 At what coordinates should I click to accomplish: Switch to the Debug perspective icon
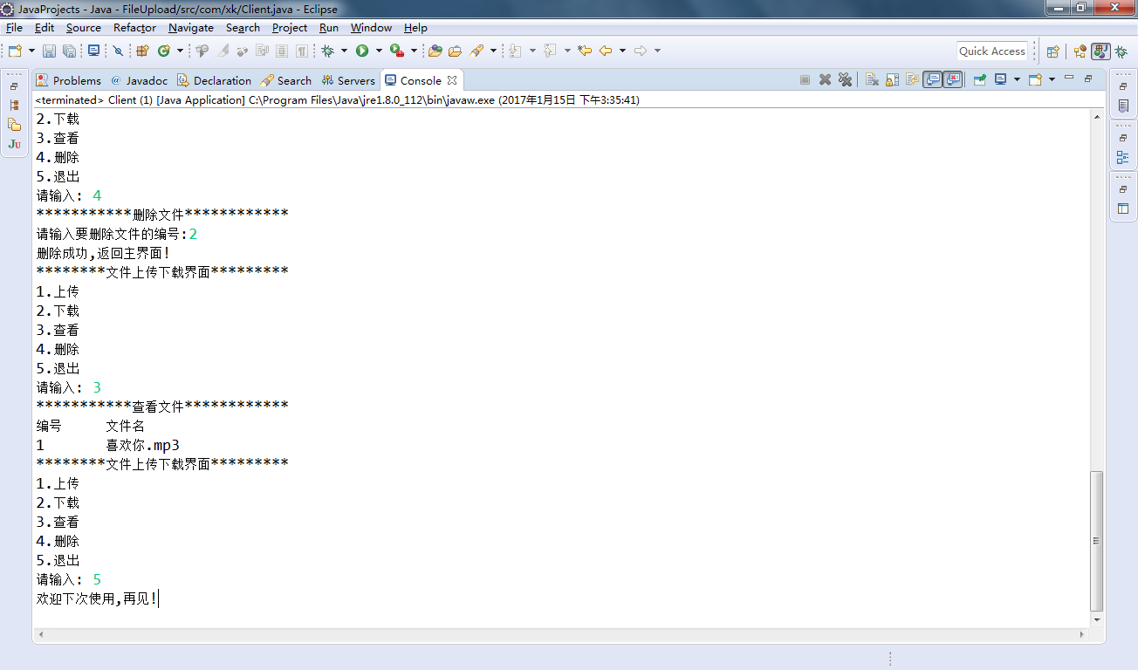point(1121,51)
